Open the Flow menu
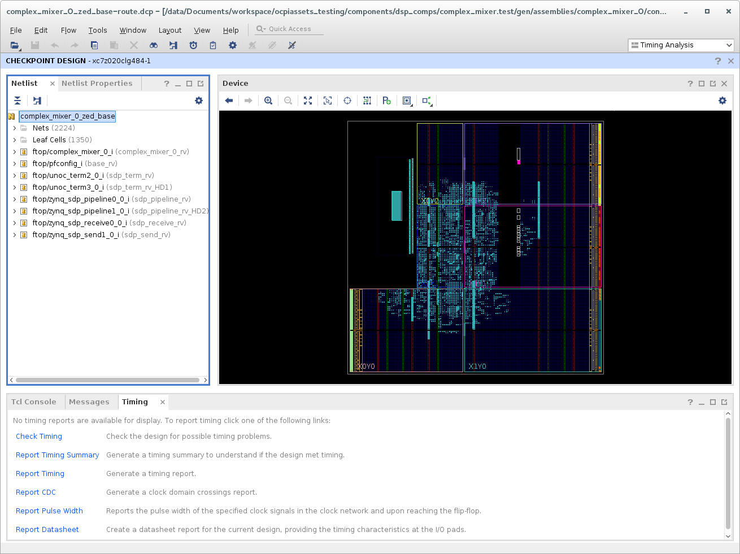 tap(68, 30)
